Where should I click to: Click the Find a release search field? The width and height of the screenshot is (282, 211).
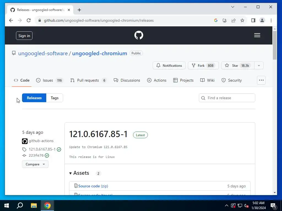point(227,98)
